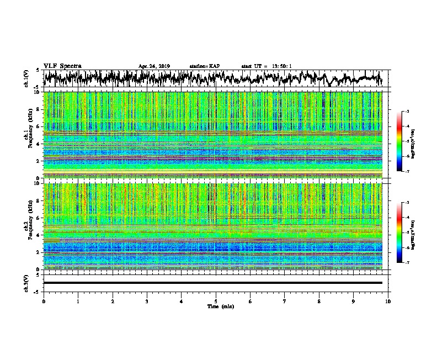Click the "ch.1 Frequency (kHz)" axis label
The height and width of the screenshot is (338, 437).
click(28, 129)
